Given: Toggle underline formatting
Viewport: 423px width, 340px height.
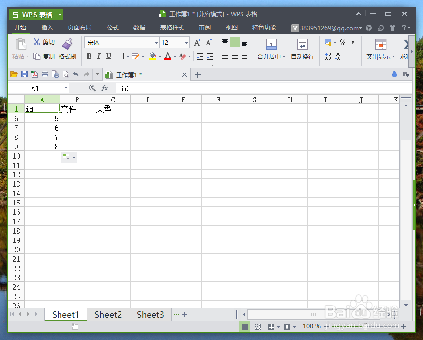Looking at the screenshot, I should (108, 56).
